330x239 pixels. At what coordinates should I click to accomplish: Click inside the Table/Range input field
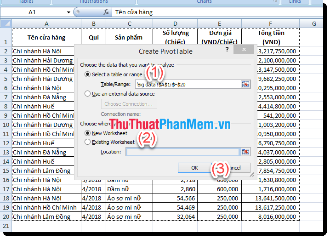tap(188, 85)
